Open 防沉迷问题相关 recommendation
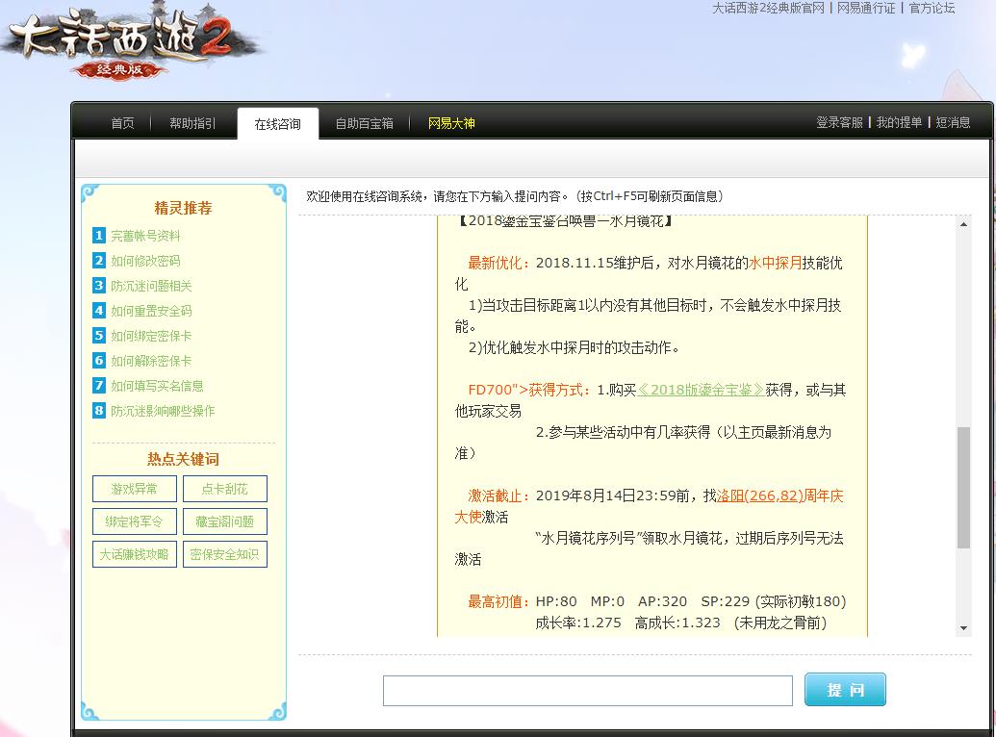The height and width of the screenshot is (737, 996). click(x=151, y=286)
